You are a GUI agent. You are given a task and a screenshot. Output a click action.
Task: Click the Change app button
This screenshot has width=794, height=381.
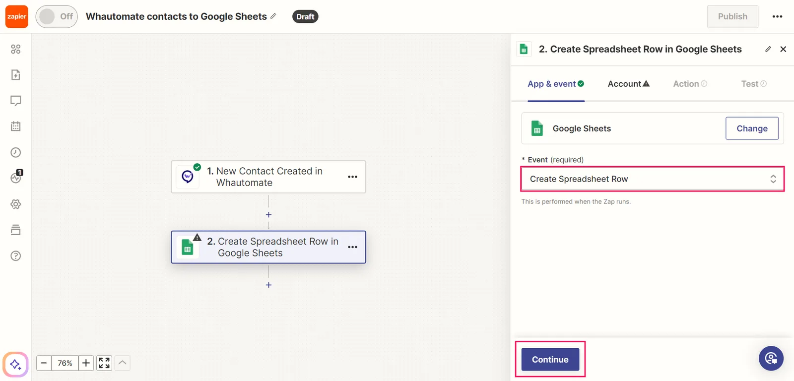(752, 128)
